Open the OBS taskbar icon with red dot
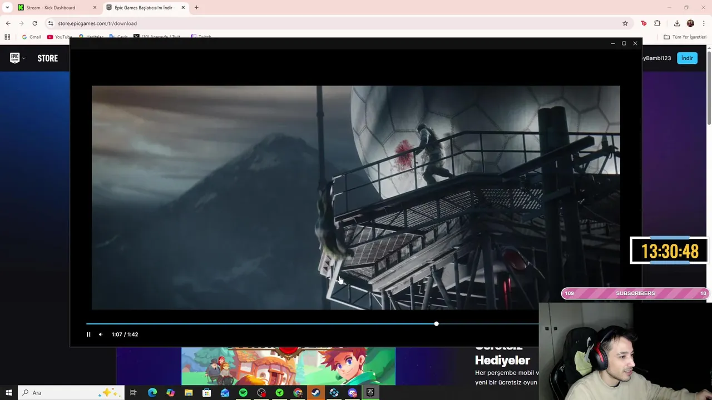Viewport: 712px width, 400px height. click(261, 393)
